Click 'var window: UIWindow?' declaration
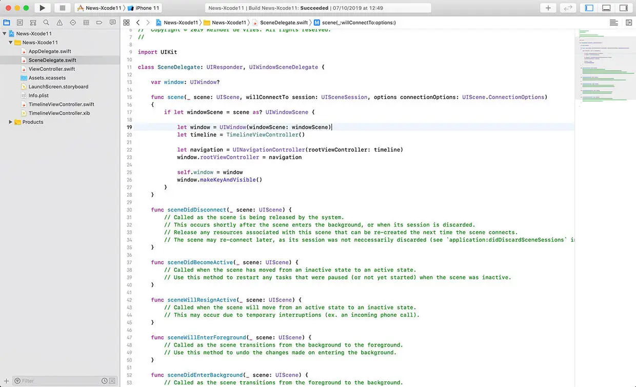This screenshot has width=636, height=387. (185, 82)
